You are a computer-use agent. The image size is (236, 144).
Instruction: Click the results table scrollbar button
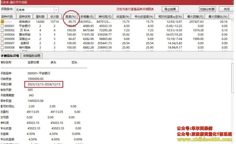coord(232,19)
